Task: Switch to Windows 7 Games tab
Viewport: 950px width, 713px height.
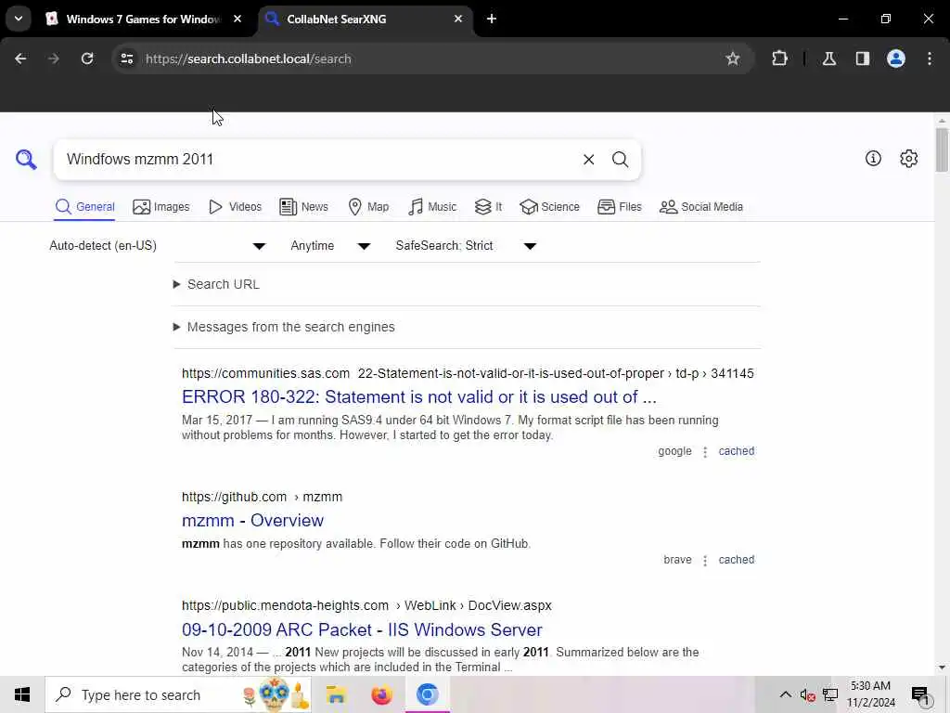Action: (x=143, y=19)
